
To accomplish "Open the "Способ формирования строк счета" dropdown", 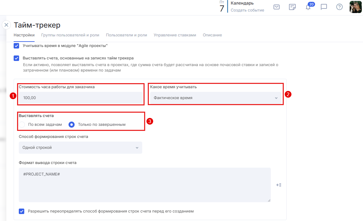I will [80, 148].
